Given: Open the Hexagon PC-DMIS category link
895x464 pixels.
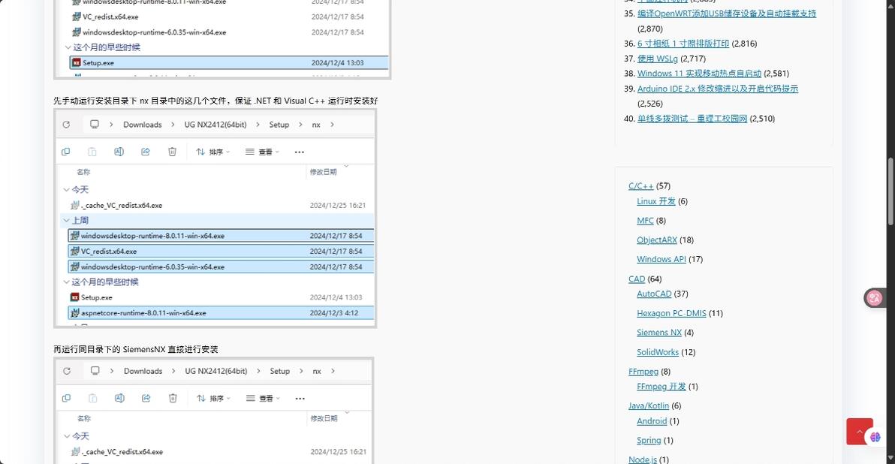Looking at the screenshot, I should (671, 313).
